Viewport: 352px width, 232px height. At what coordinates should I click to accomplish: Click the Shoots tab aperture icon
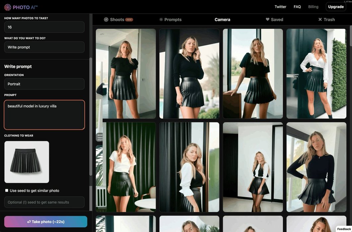pyautogui.click(x=106, y=20)
